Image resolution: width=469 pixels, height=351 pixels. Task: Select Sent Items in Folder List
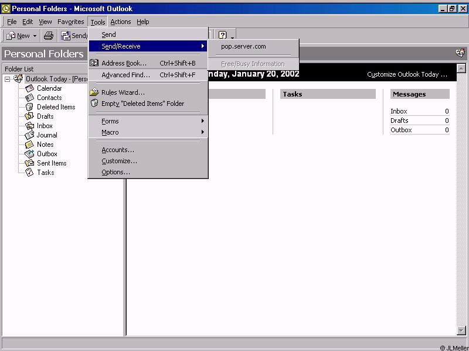(x=52, y=163)
